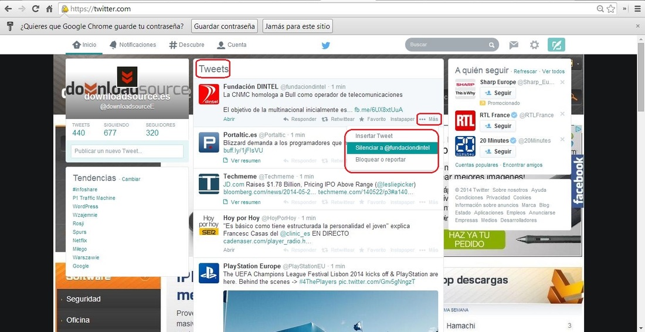The height and width of the screenshot is (332, 645).
Task: Expand Ver resumen on Techmeme tweet
Action: tap(242, 202)
